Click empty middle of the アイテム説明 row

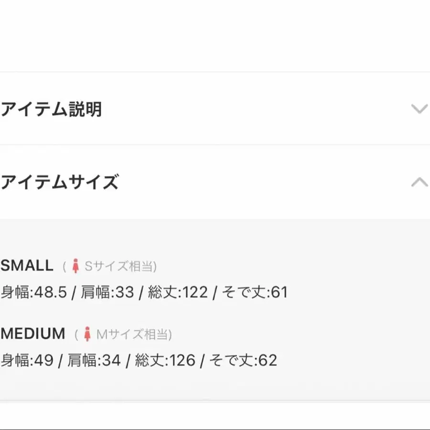253,109
